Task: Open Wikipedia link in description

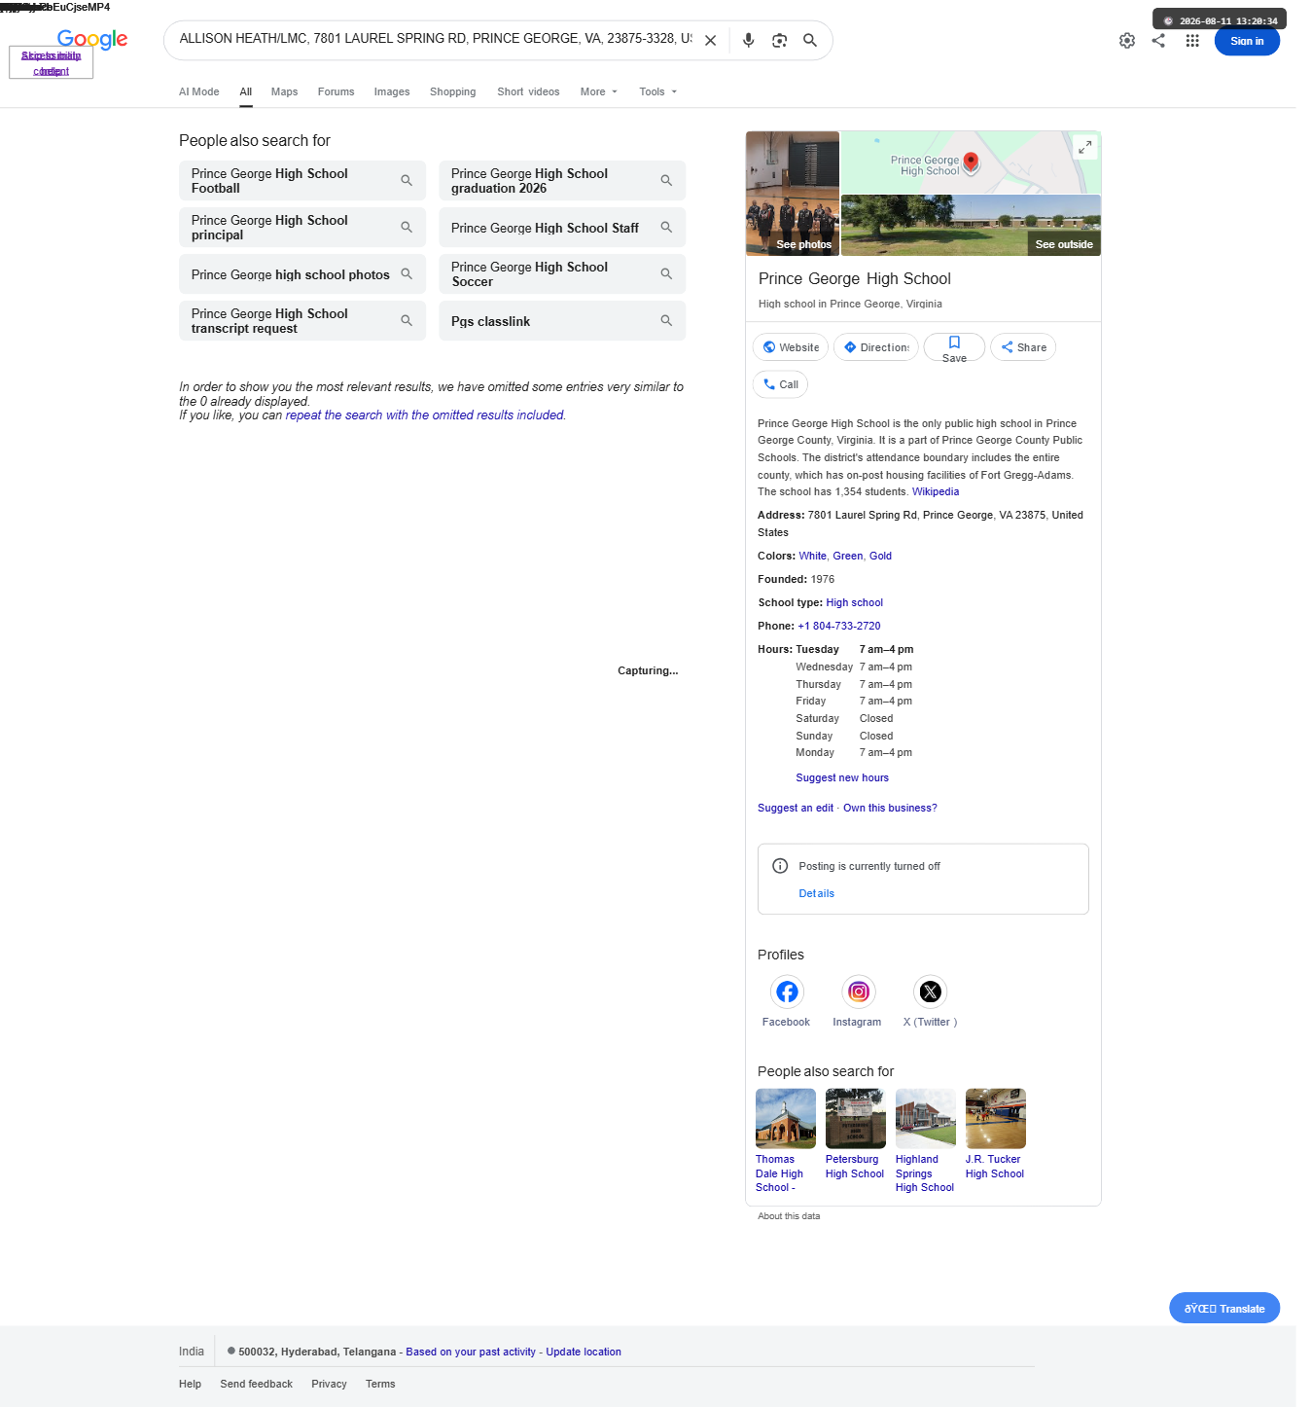Action: (936, 492)
